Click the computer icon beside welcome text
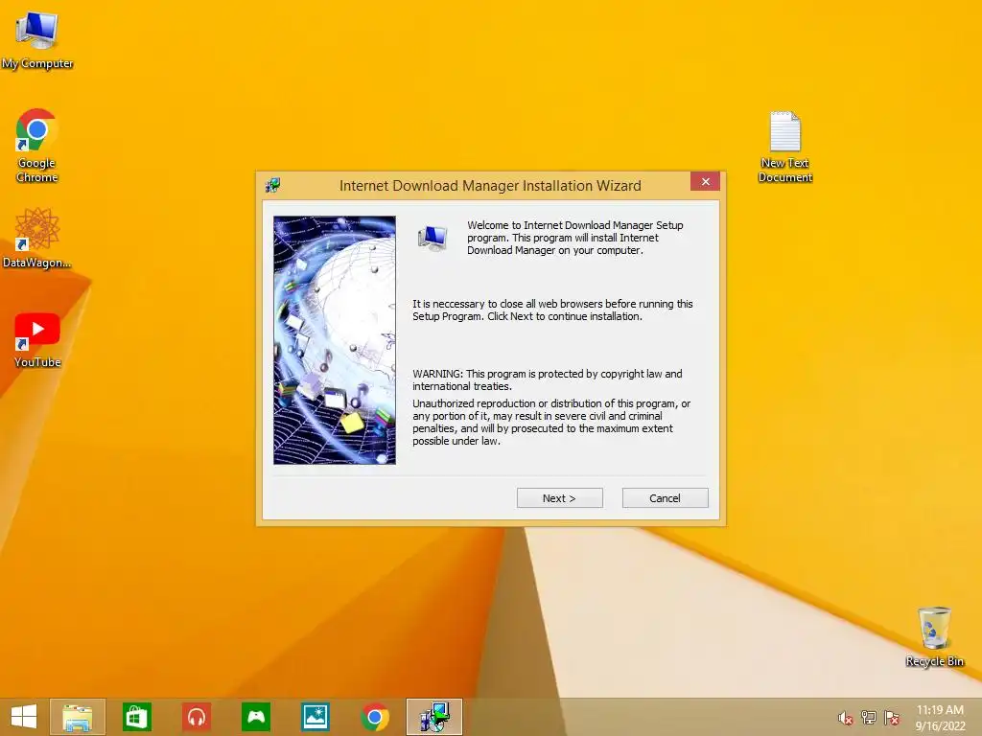Screen dimensions: 982x736 (x=433, y=238)
